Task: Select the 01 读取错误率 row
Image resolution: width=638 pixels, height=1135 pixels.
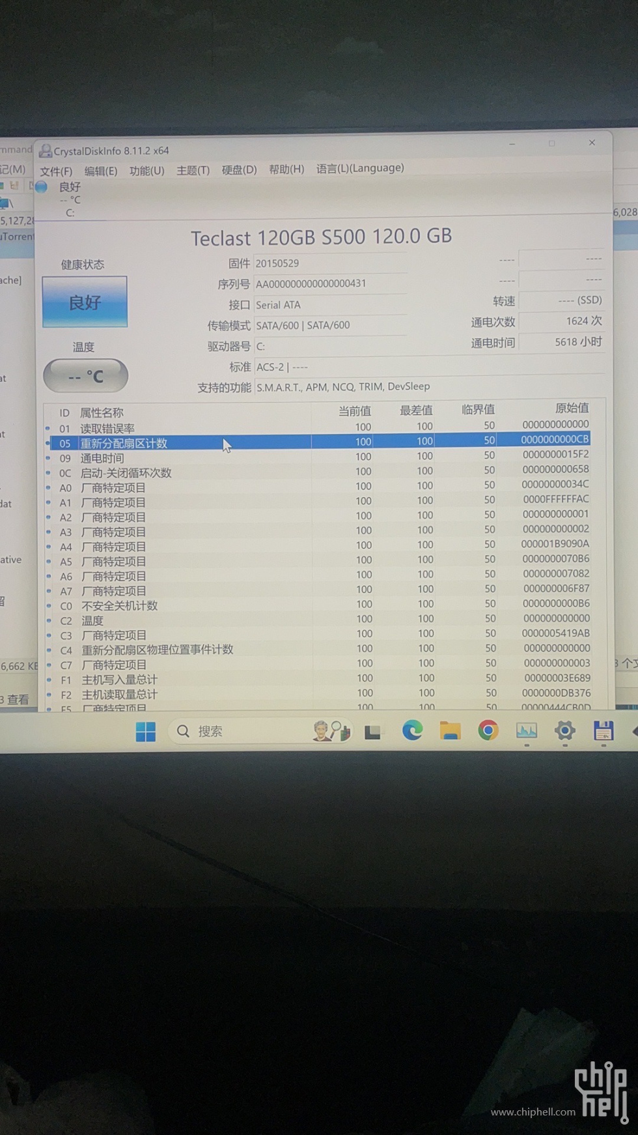Action: pos(318,427)
